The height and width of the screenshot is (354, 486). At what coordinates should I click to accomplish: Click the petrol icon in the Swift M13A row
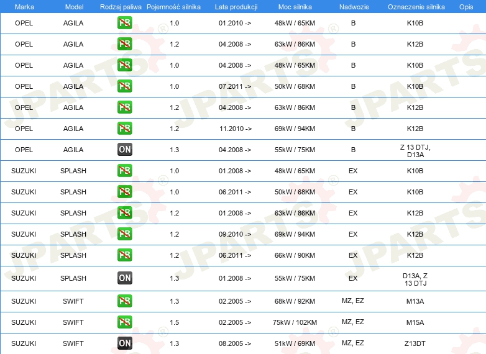(124, 301)
